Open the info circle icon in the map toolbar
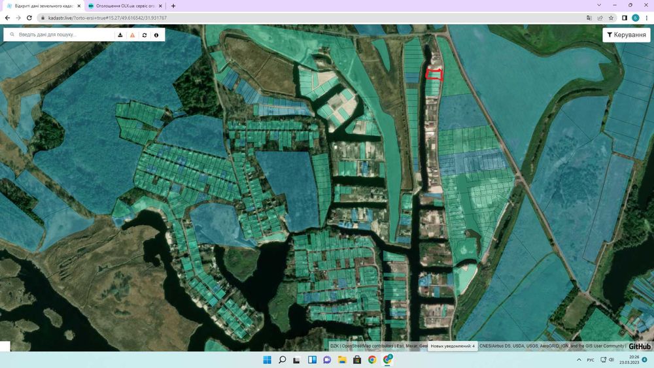Viewport: 654px width, 368px height. tap(156, 35)
